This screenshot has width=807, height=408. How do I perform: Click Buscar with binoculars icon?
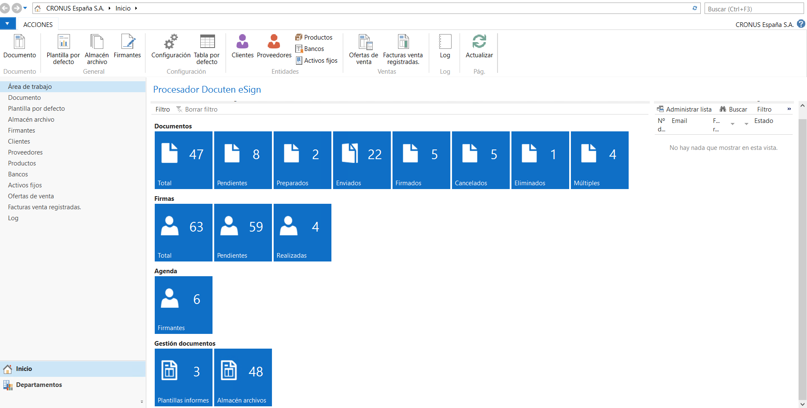[x=733, y=109]
